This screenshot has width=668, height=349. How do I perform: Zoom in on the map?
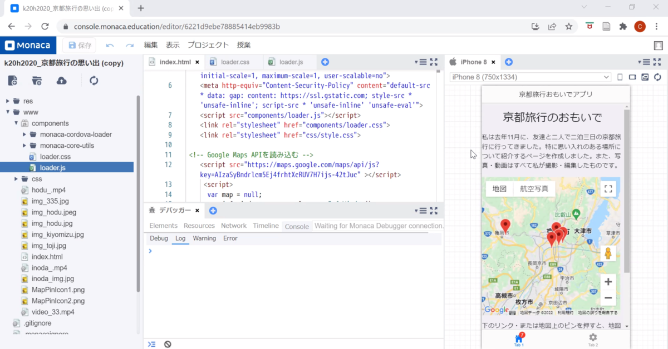[x=608, y=282]
